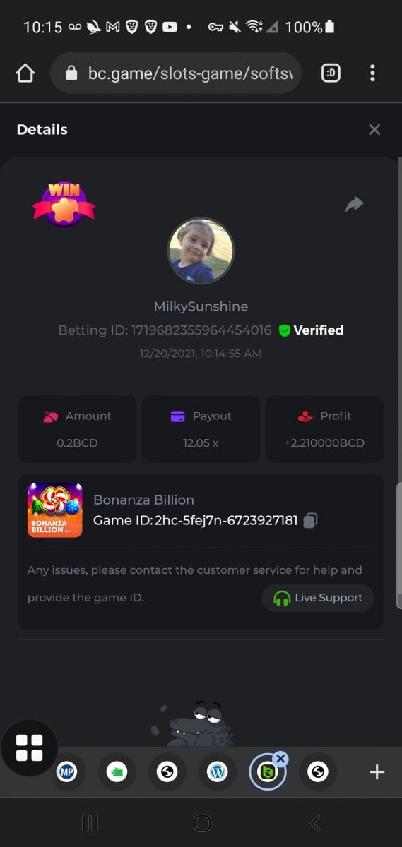Viewport: 402px width, 847px height.
Task: Copy the Game ID with copy icon
Action: pyautogui.click(x=310, y=521)
